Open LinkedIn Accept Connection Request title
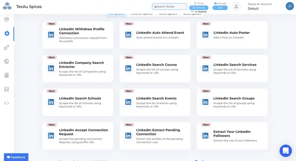296x161 pixels. 84,132
